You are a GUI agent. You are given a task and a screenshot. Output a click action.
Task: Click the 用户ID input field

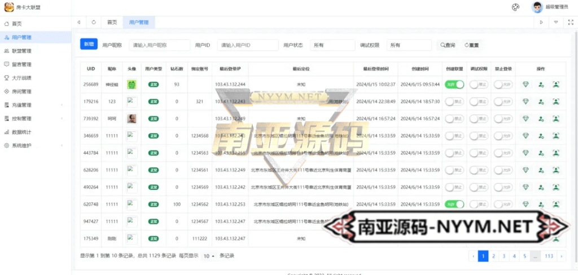click(248, 45)
